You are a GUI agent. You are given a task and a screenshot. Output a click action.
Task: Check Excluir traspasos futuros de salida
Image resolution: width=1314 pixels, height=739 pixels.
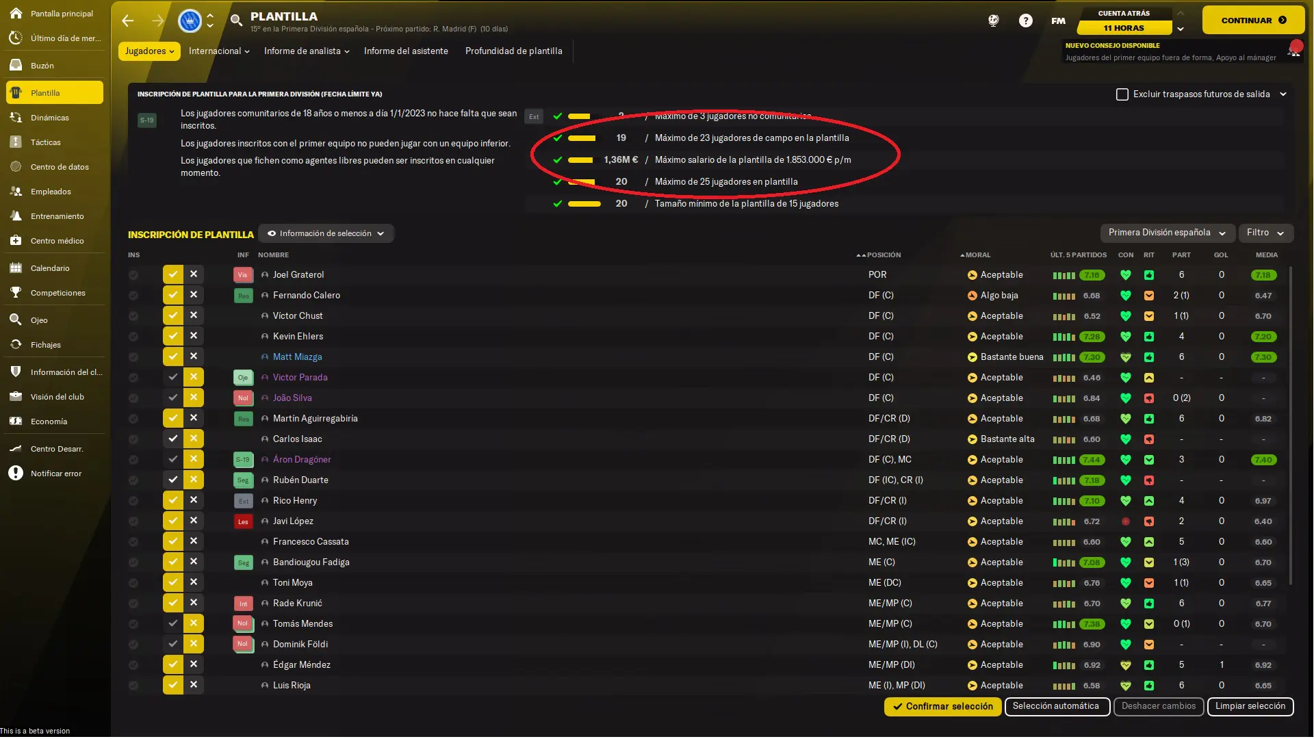pyautogui.click(x=1122, y=94)
